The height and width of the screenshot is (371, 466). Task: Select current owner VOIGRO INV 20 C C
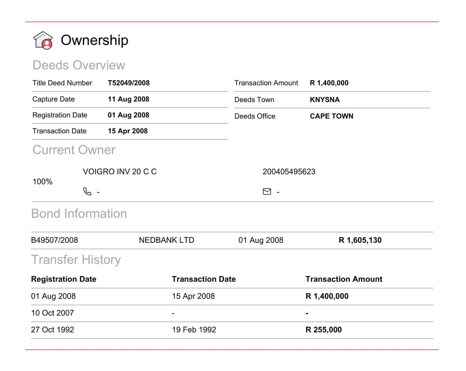tap(120, 172)
